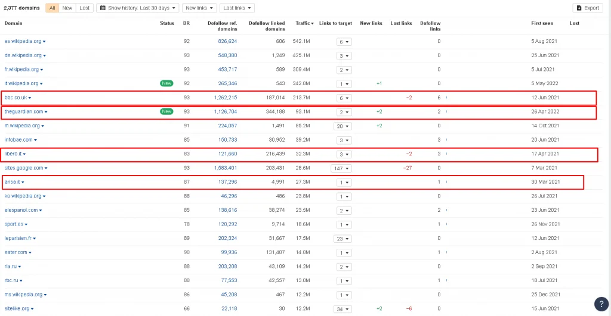This screenshot has height=316, width=611.
Task: Click 213.7M traffic value for bbc.co.uk
Action: pyautogui.click(x=301, y=98)
